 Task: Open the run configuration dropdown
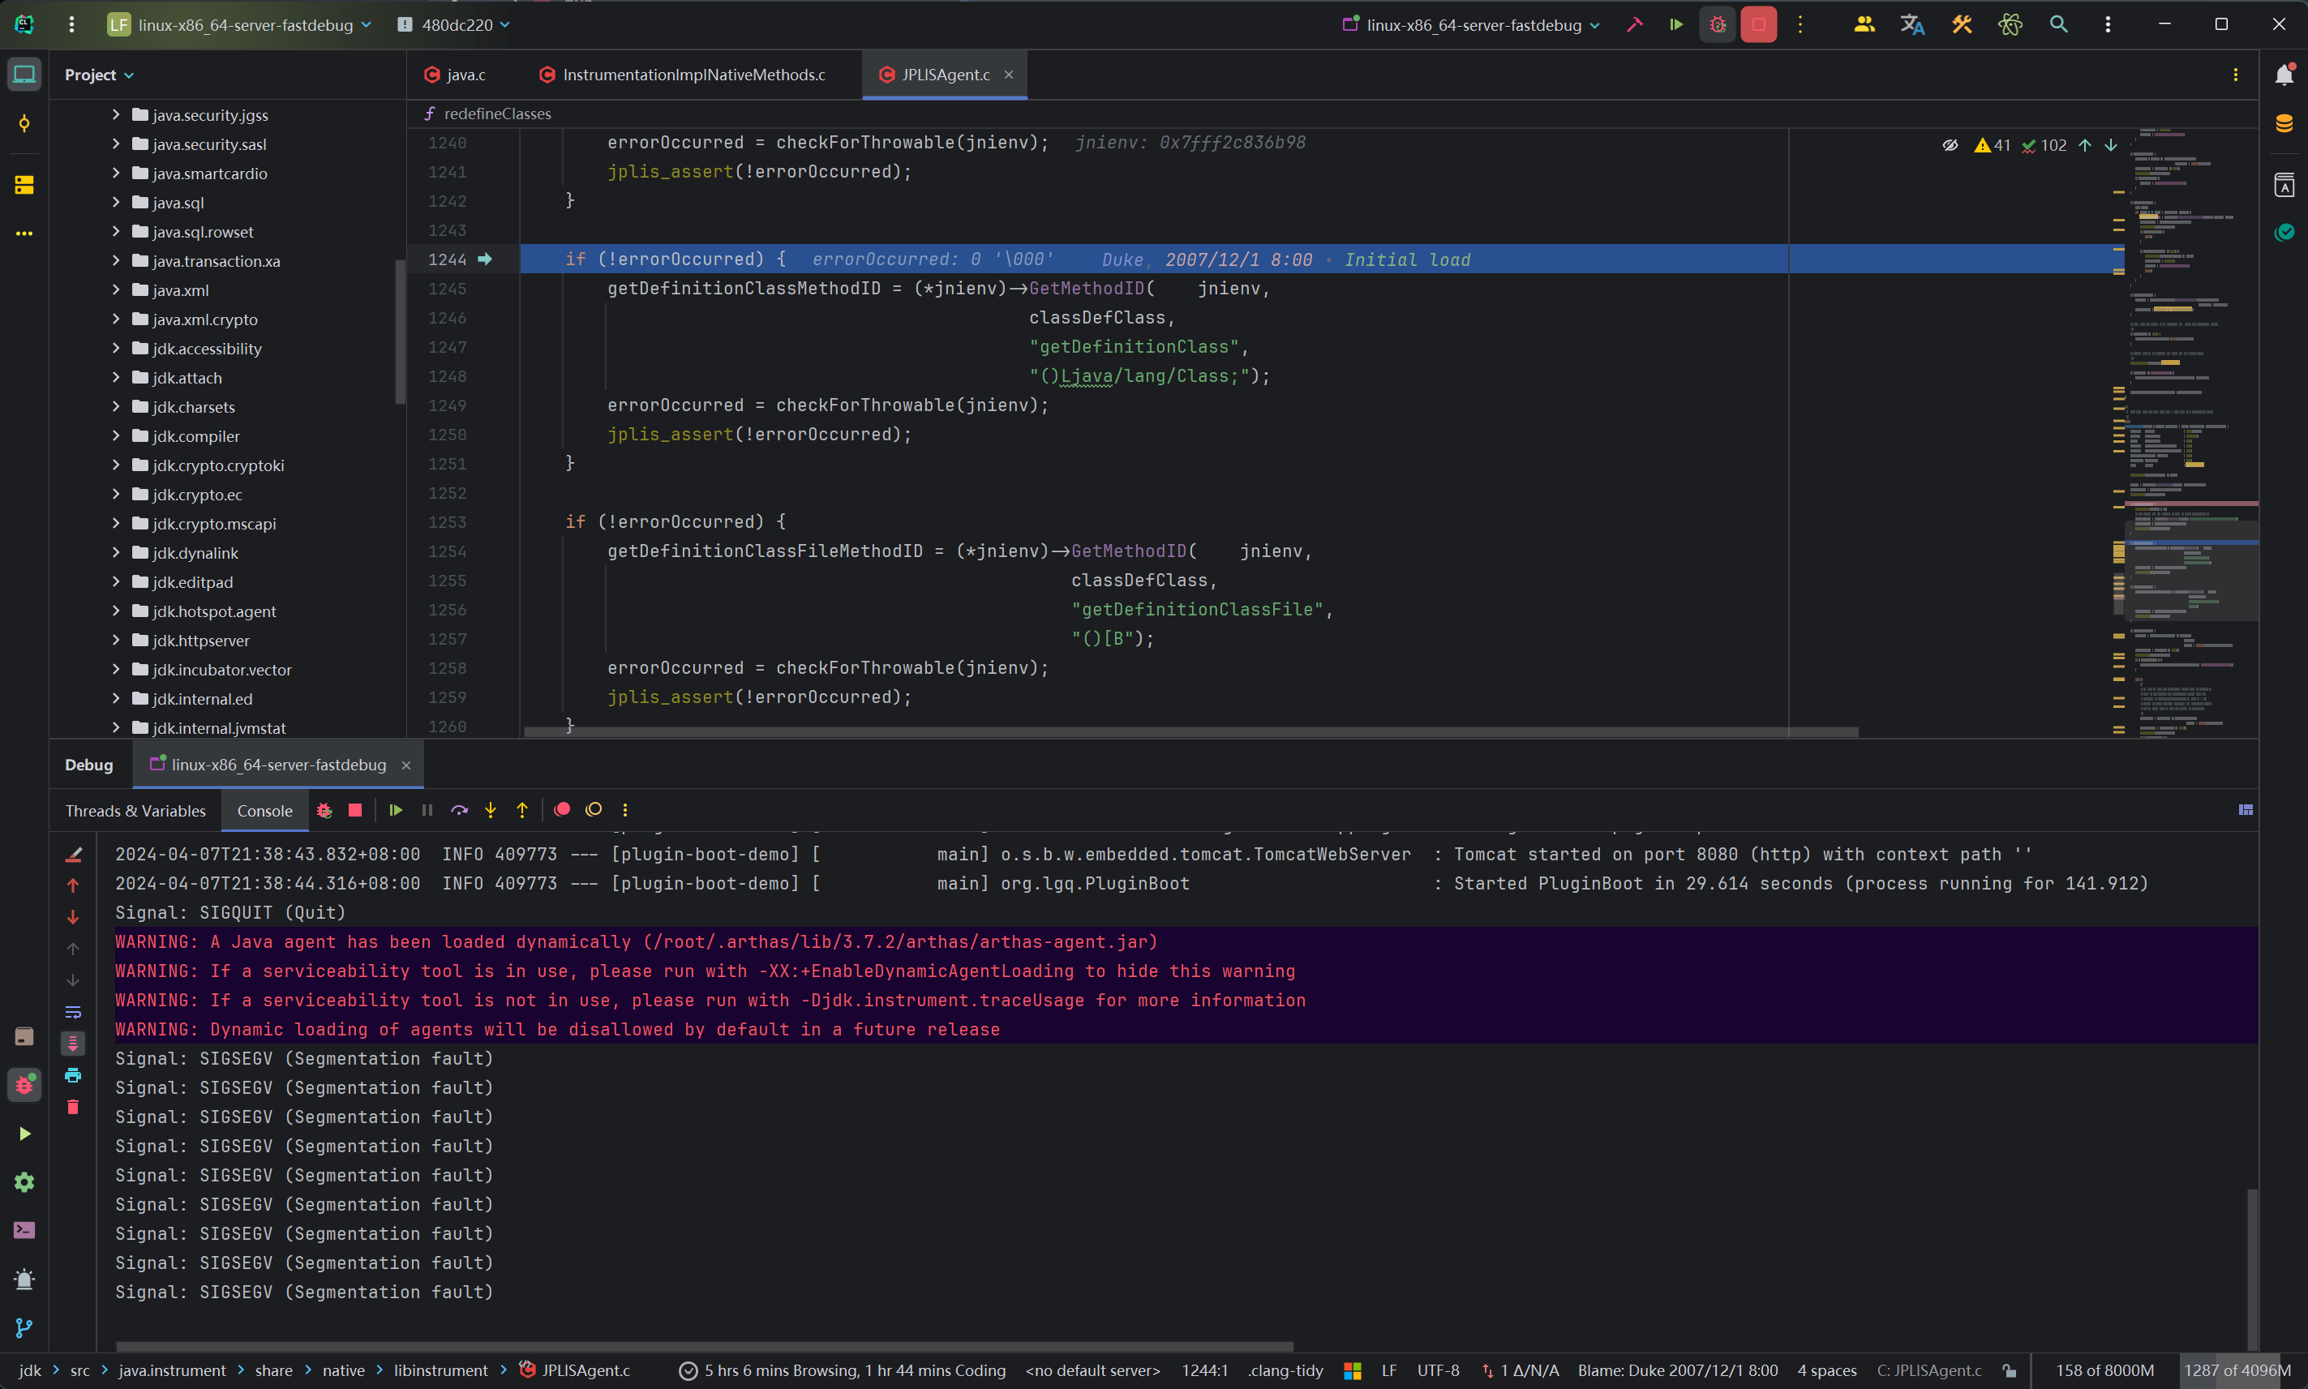tap(1471, 25)
